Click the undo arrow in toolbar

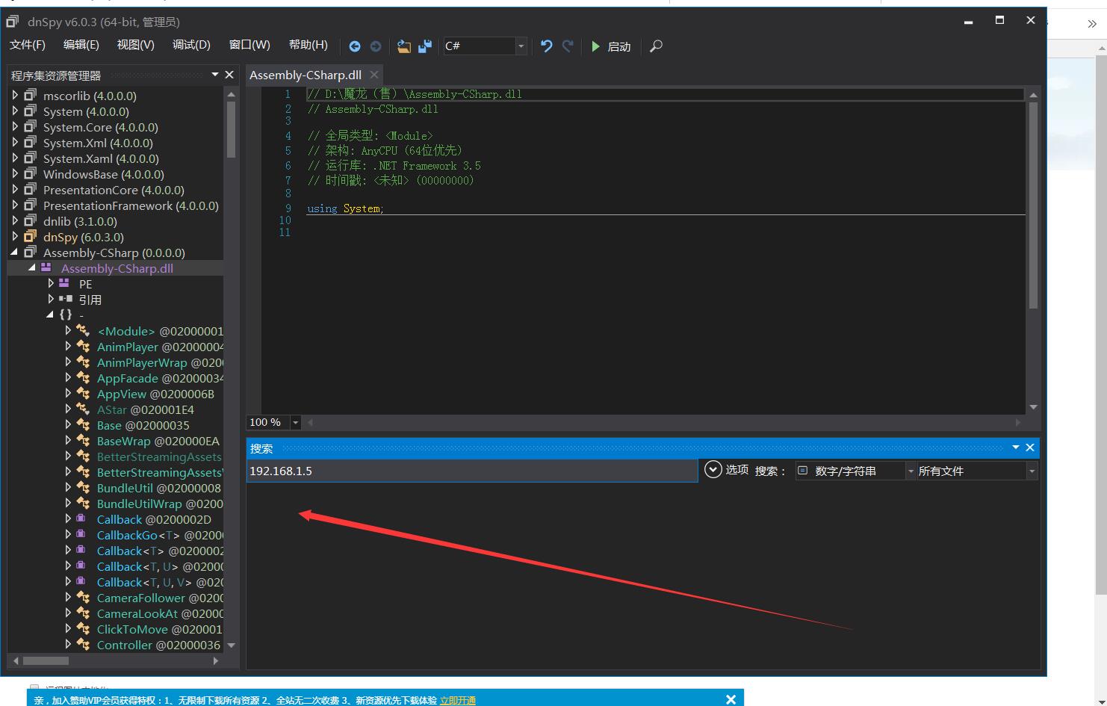coord(546,46)
